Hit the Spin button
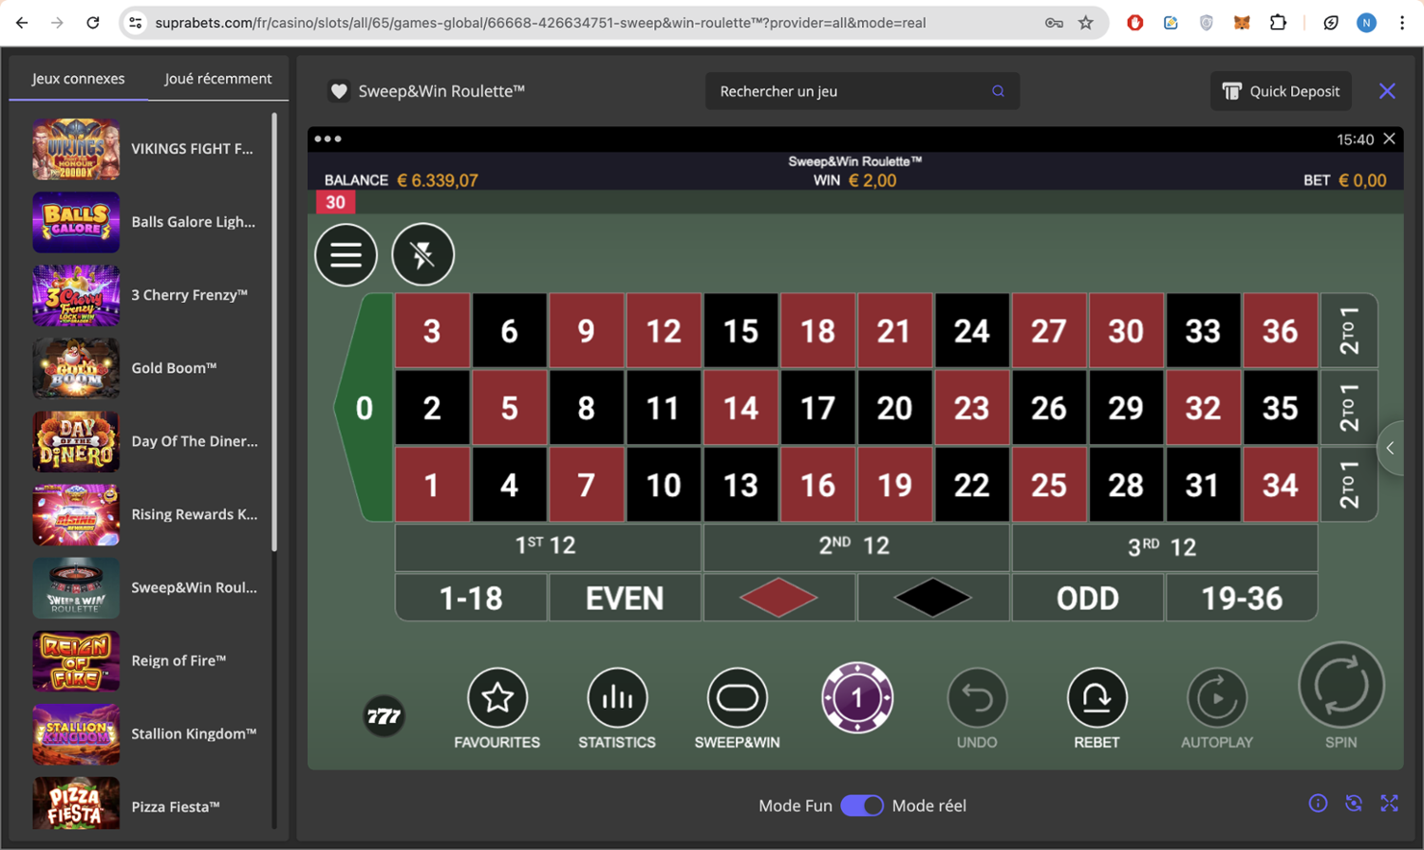The image size is (1424, 850). [x=1341, y=685]
